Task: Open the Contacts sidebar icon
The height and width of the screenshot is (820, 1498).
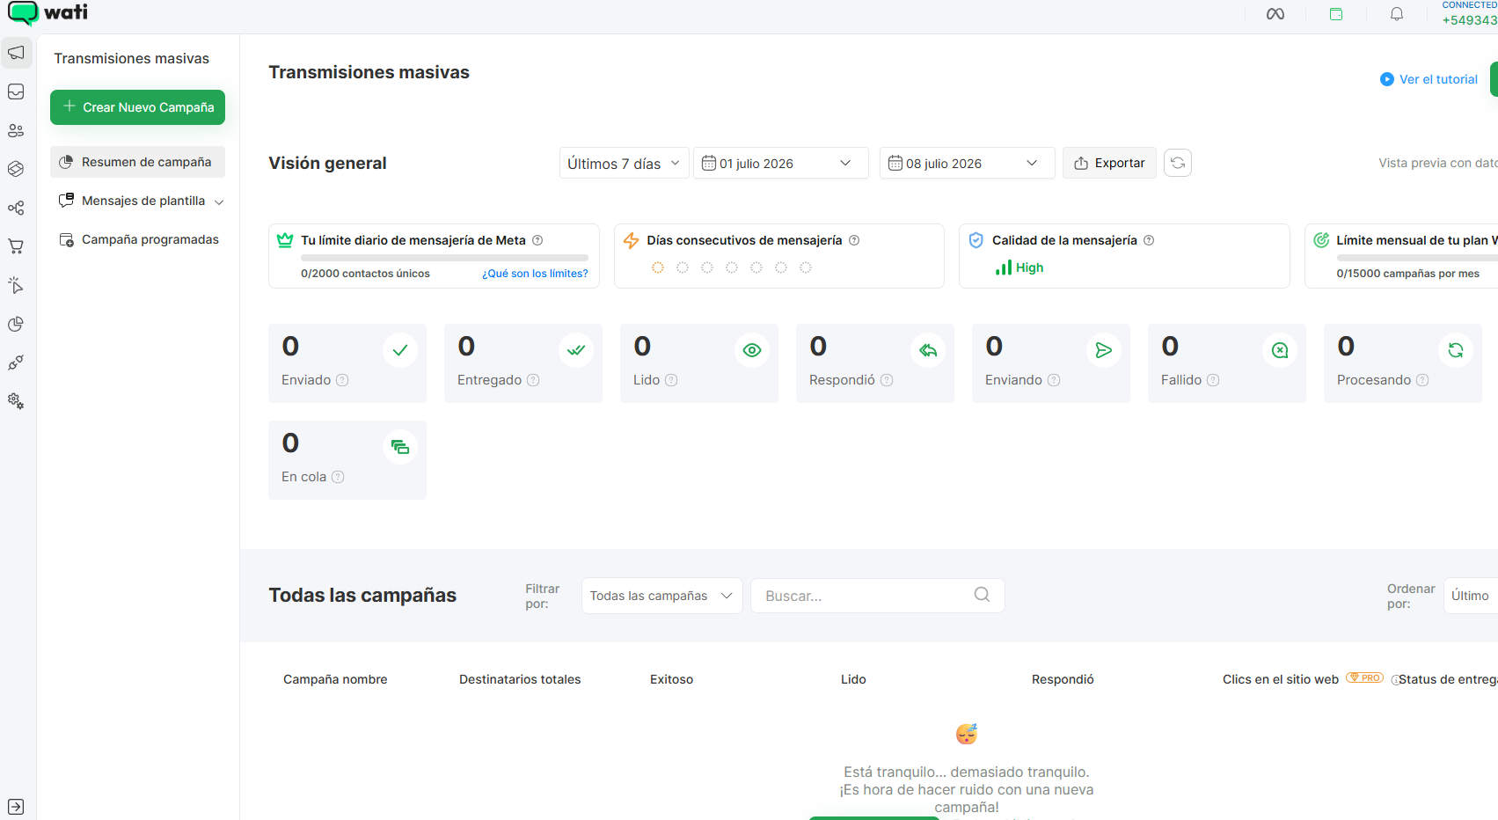Action: click(x=16, y=130)
